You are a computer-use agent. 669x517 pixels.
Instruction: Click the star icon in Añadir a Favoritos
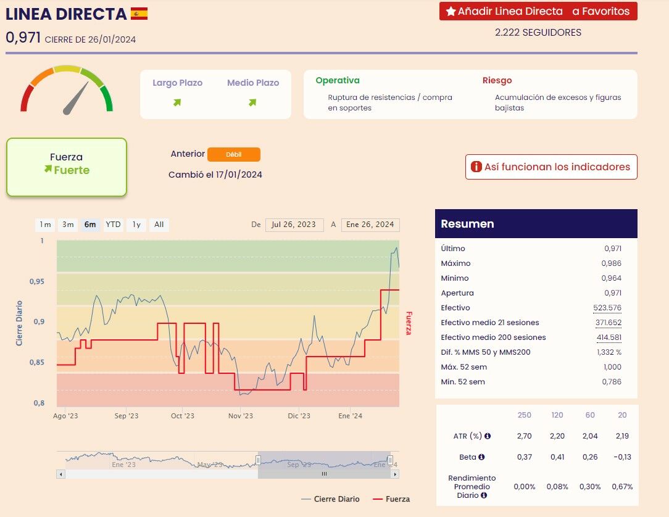click(x=451, y=11)
